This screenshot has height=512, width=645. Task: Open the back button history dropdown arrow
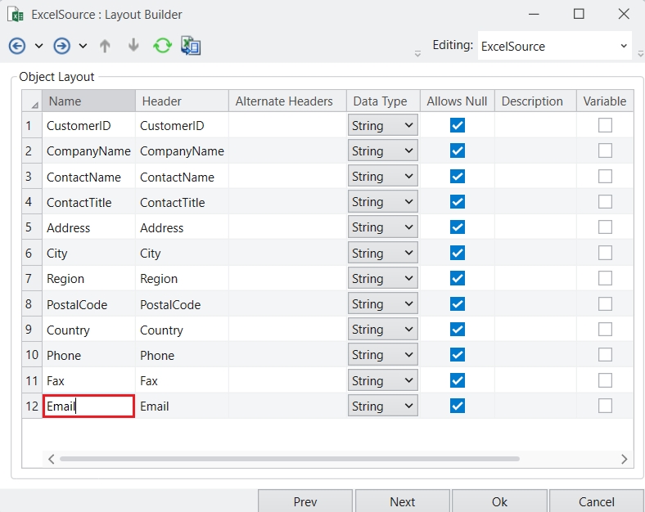[38, 47]
